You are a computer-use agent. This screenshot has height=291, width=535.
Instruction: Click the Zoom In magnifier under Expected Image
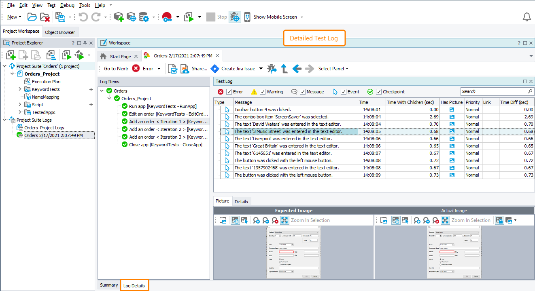pos(257,220)
